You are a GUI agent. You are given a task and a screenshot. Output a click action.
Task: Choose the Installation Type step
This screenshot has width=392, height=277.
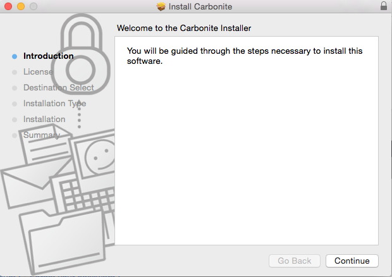click(54, 103)
